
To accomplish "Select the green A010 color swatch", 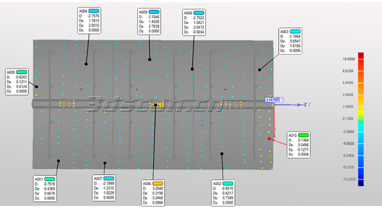I will (x=303, y=135).
